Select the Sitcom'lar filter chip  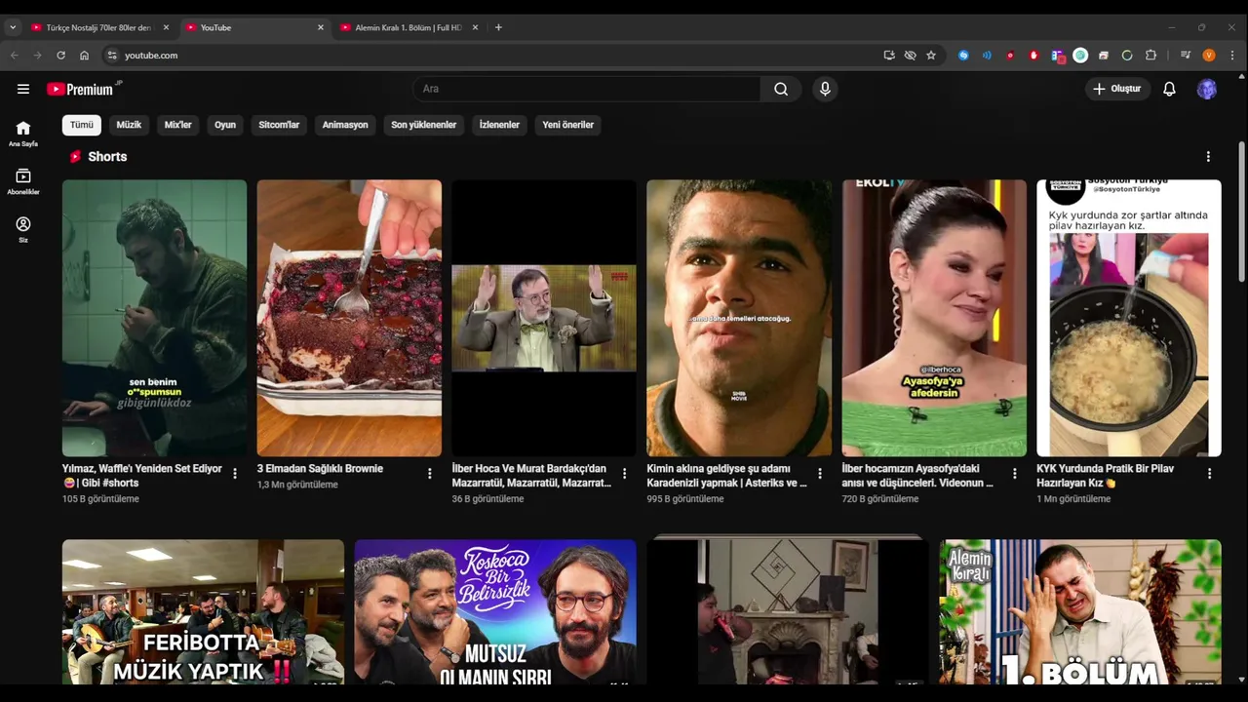tap(279, 125)
